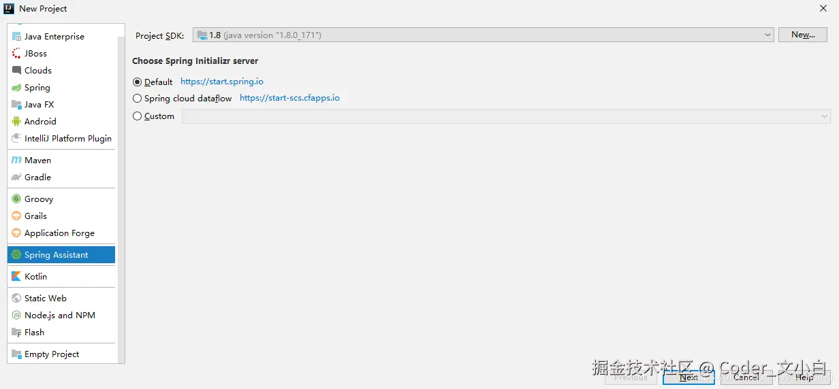Click the Cancel button
The width and height of the screenshot is (839, 389).
tap(746, 377)
